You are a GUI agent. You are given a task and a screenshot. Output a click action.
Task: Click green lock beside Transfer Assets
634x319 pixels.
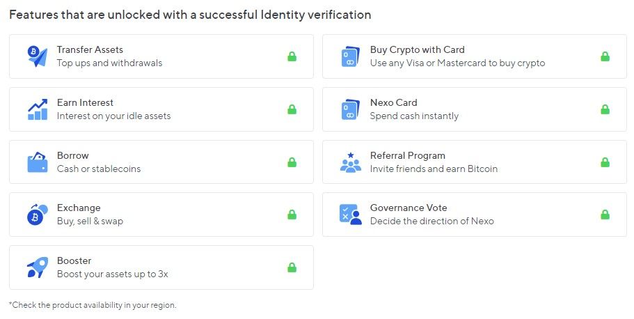(292, 56)
